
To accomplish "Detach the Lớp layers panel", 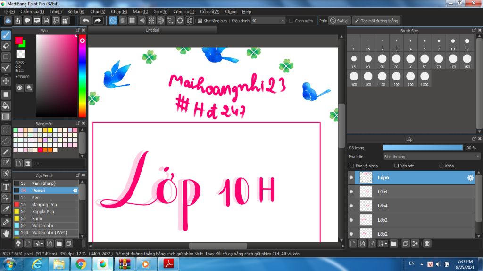I will (474, 139).
